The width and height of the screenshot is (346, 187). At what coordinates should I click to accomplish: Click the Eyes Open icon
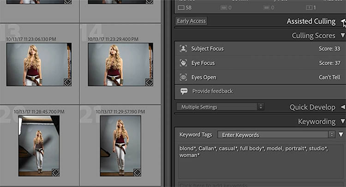pyautogui.click(x=183, y=77)
